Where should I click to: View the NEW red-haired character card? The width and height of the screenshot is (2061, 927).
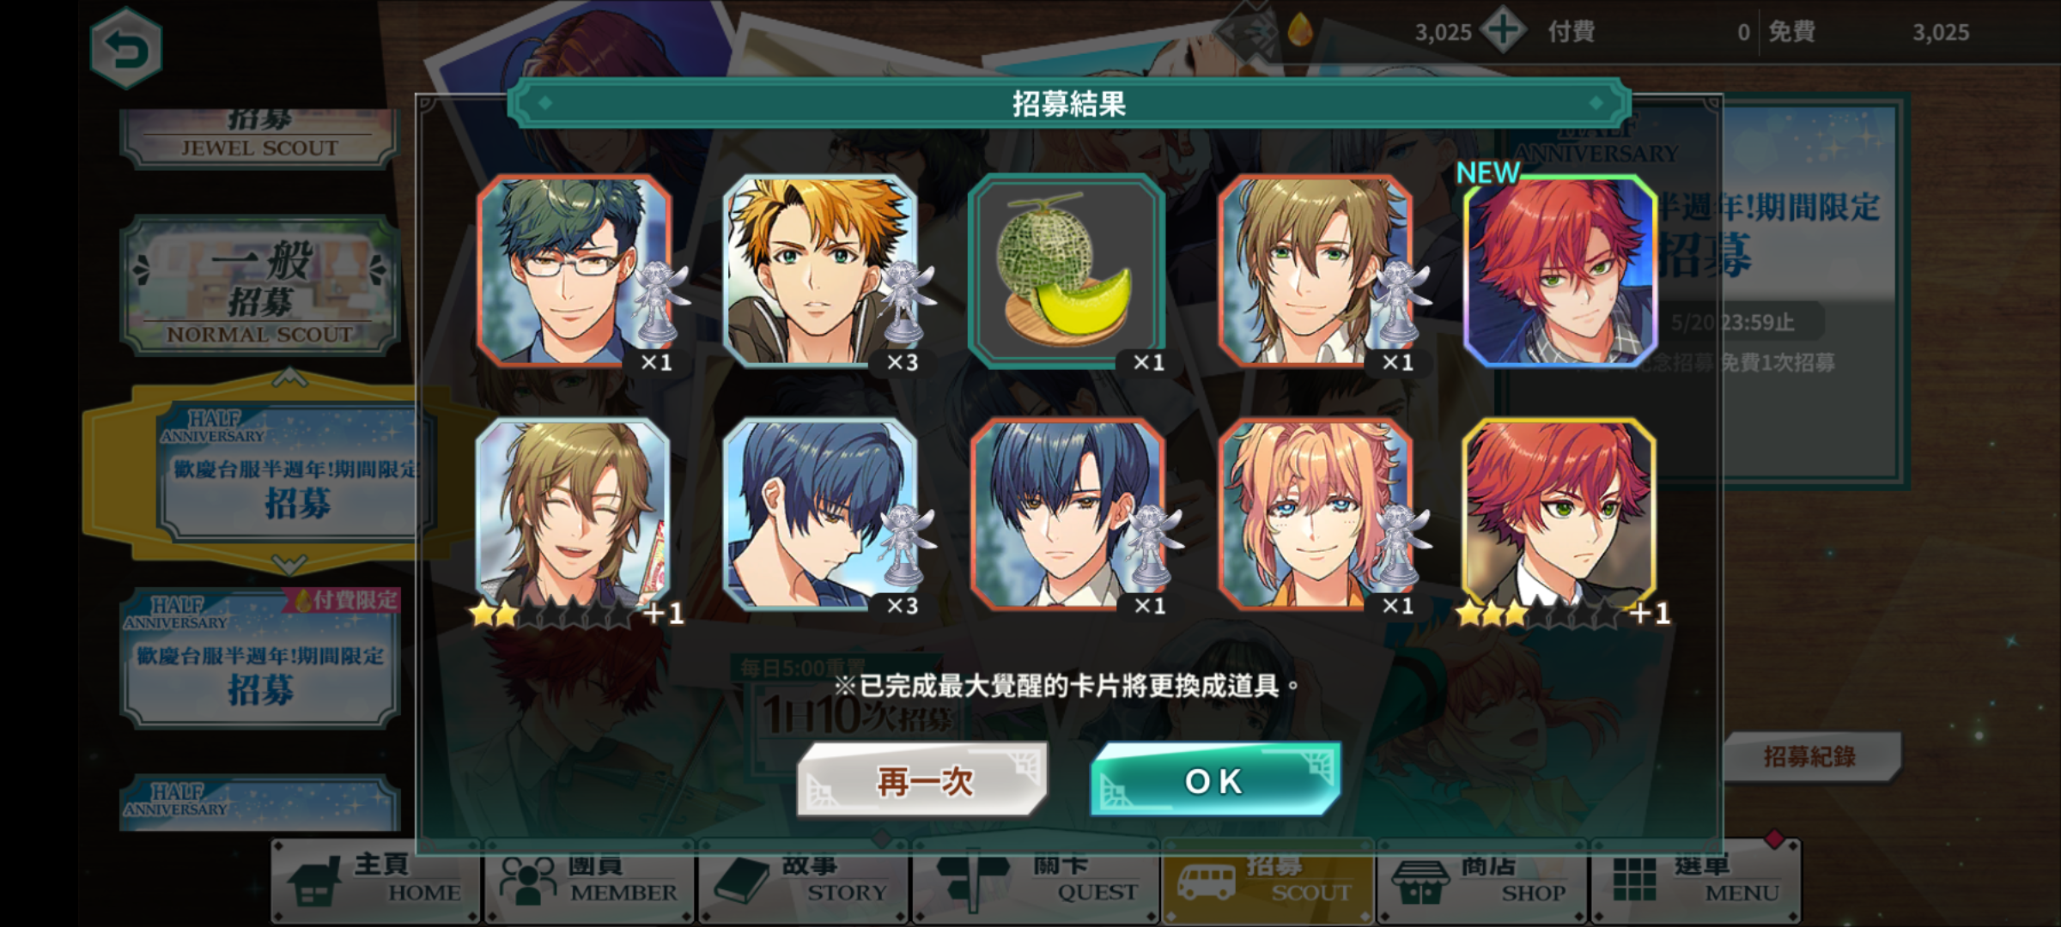coord(1559,271)
